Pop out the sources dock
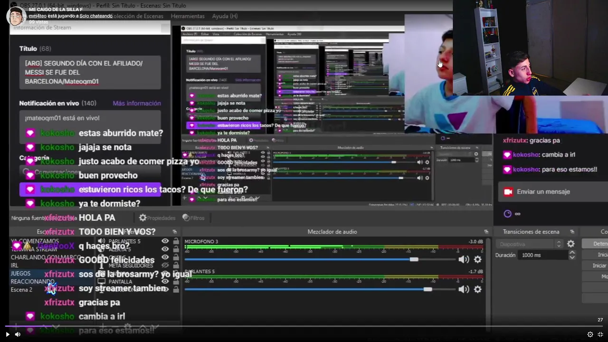 click(174, 232)
